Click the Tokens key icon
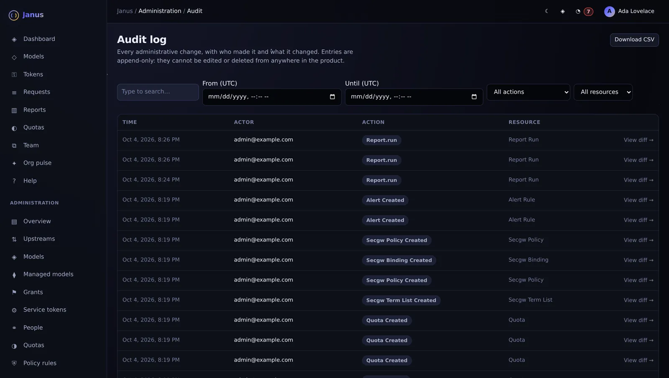669x378 pixels. click(x=14, y=75)
